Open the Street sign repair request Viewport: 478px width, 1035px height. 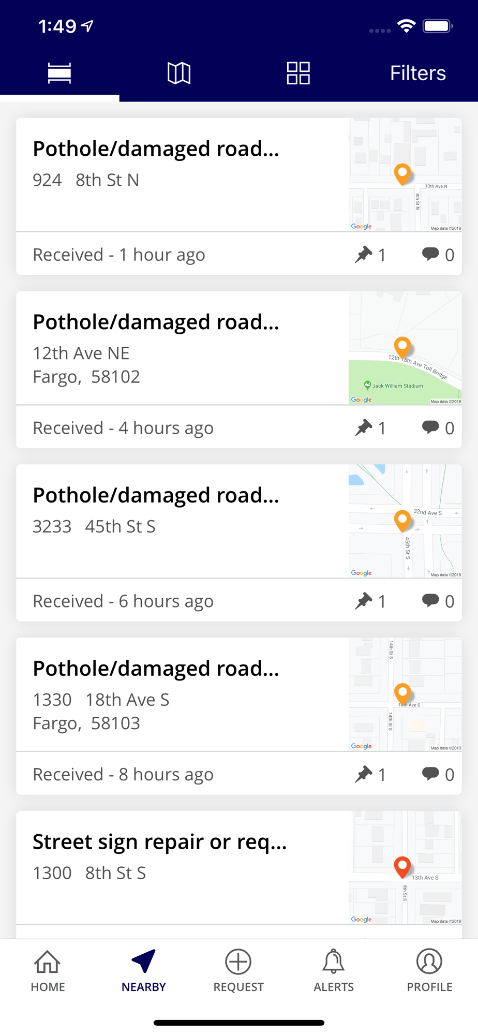tap(159, 842)
